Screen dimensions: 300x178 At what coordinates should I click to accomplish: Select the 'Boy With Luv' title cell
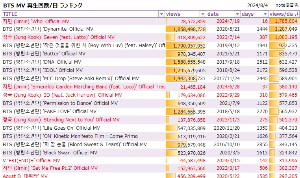pos(84,46)
